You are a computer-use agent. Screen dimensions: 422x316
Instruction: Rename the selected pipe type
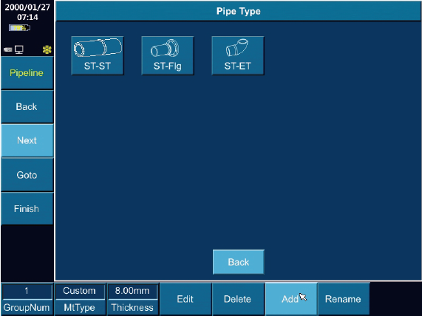click(344, 299)
